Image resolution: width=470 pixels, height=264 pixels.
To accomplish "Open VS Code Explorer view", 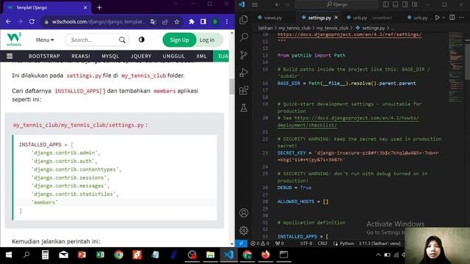I will point(244,20).
